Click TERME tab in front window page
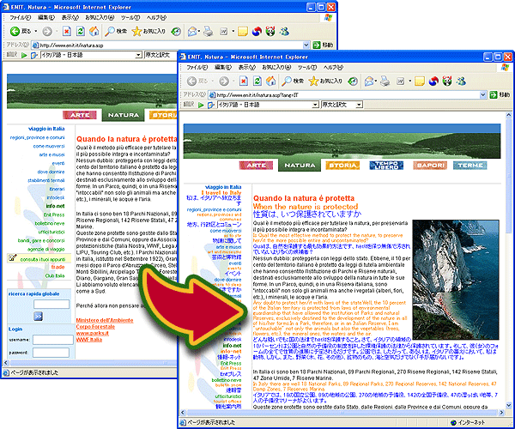515x429 pixels. coord(470,166)
